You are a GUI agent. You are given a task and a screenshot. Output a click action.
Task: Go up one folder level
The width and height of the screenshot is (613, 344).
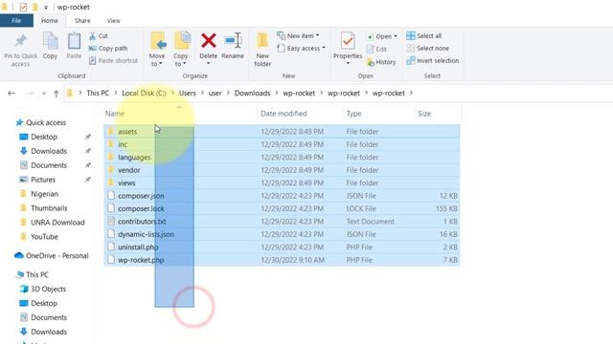pos(56,94)
